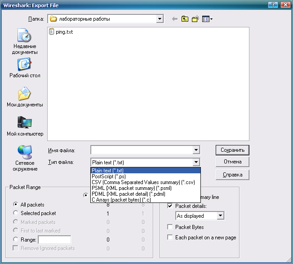Open Мои документы shortcut
The image size is (293, 264).
(x=25, y=97)
